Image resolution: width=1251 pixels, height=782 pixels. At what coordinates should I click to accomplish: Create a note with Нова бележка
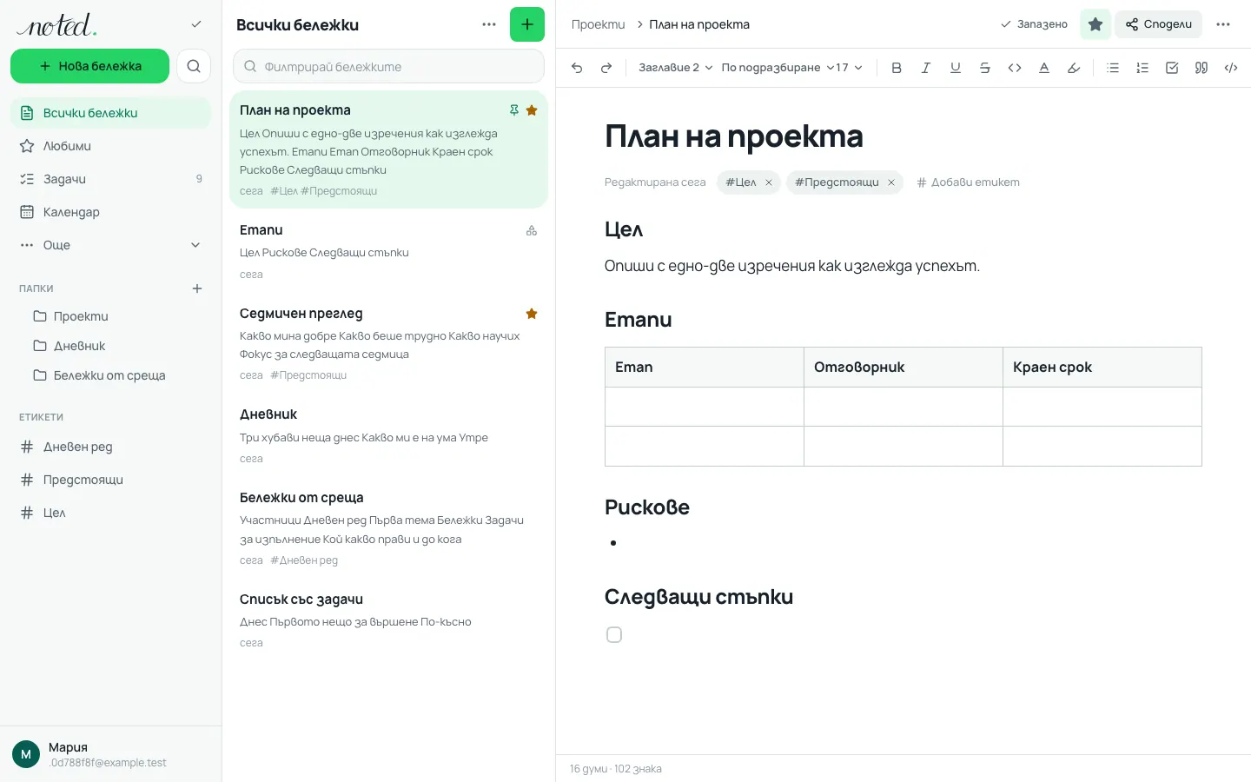(x=90, y=66)
